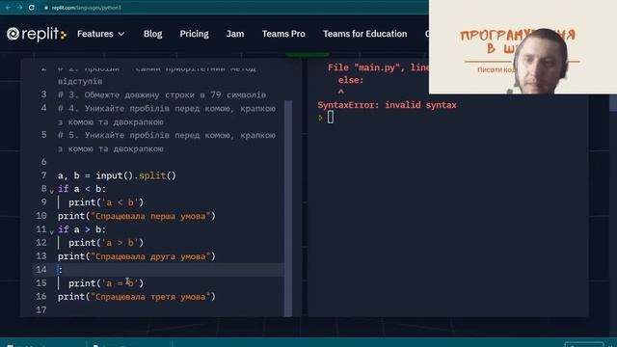Viewport: 617px width, 347px height.
Task: Open the Pricing page
Action: tap(194, 35)
